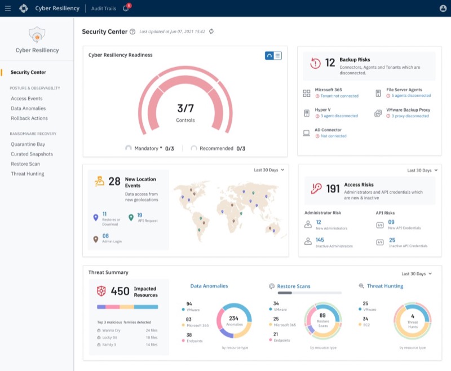This screenshot has height=371, width=451.
Task: Click the Access Risks key icon
Action: point(316,189)
